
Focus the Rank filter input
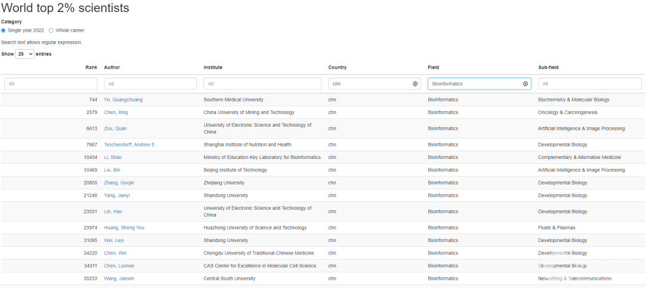(50, 84)
